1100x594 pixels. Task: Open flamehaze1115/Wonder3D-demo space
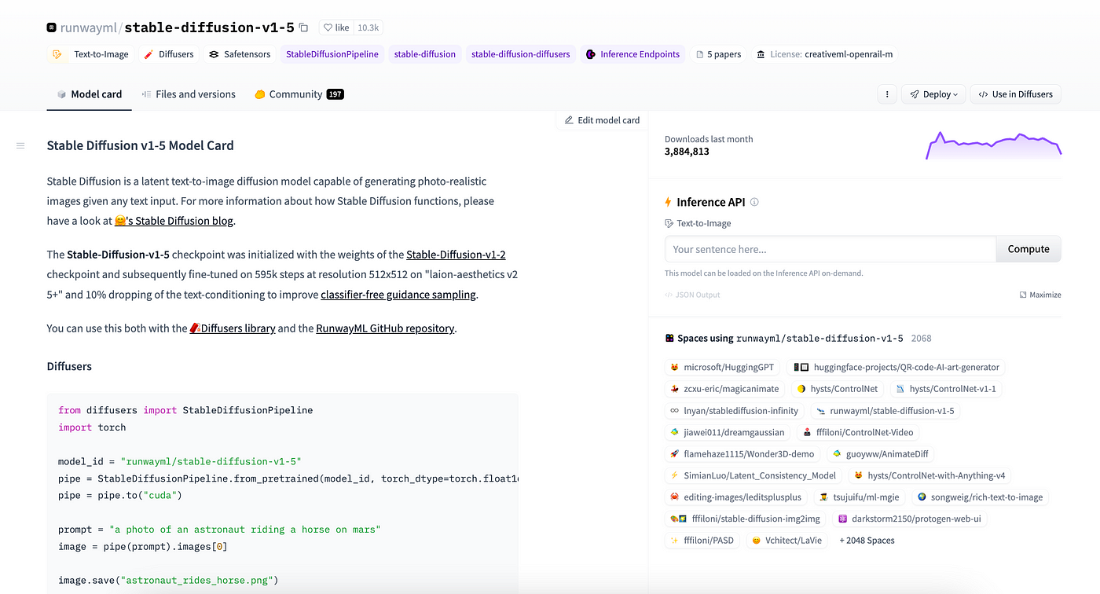point(742,453)
